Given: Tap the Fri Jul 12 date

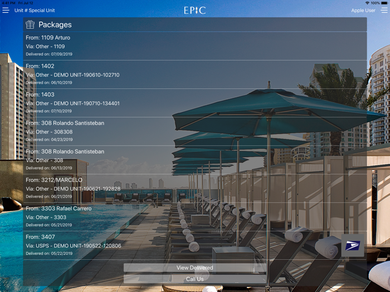Looking at the screenshot, I should click(26, 3).
